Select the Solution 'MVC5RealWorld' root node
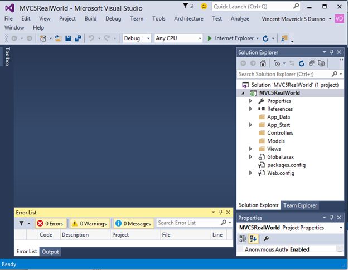This screenshot has width=348, height=270. point(294,85)
